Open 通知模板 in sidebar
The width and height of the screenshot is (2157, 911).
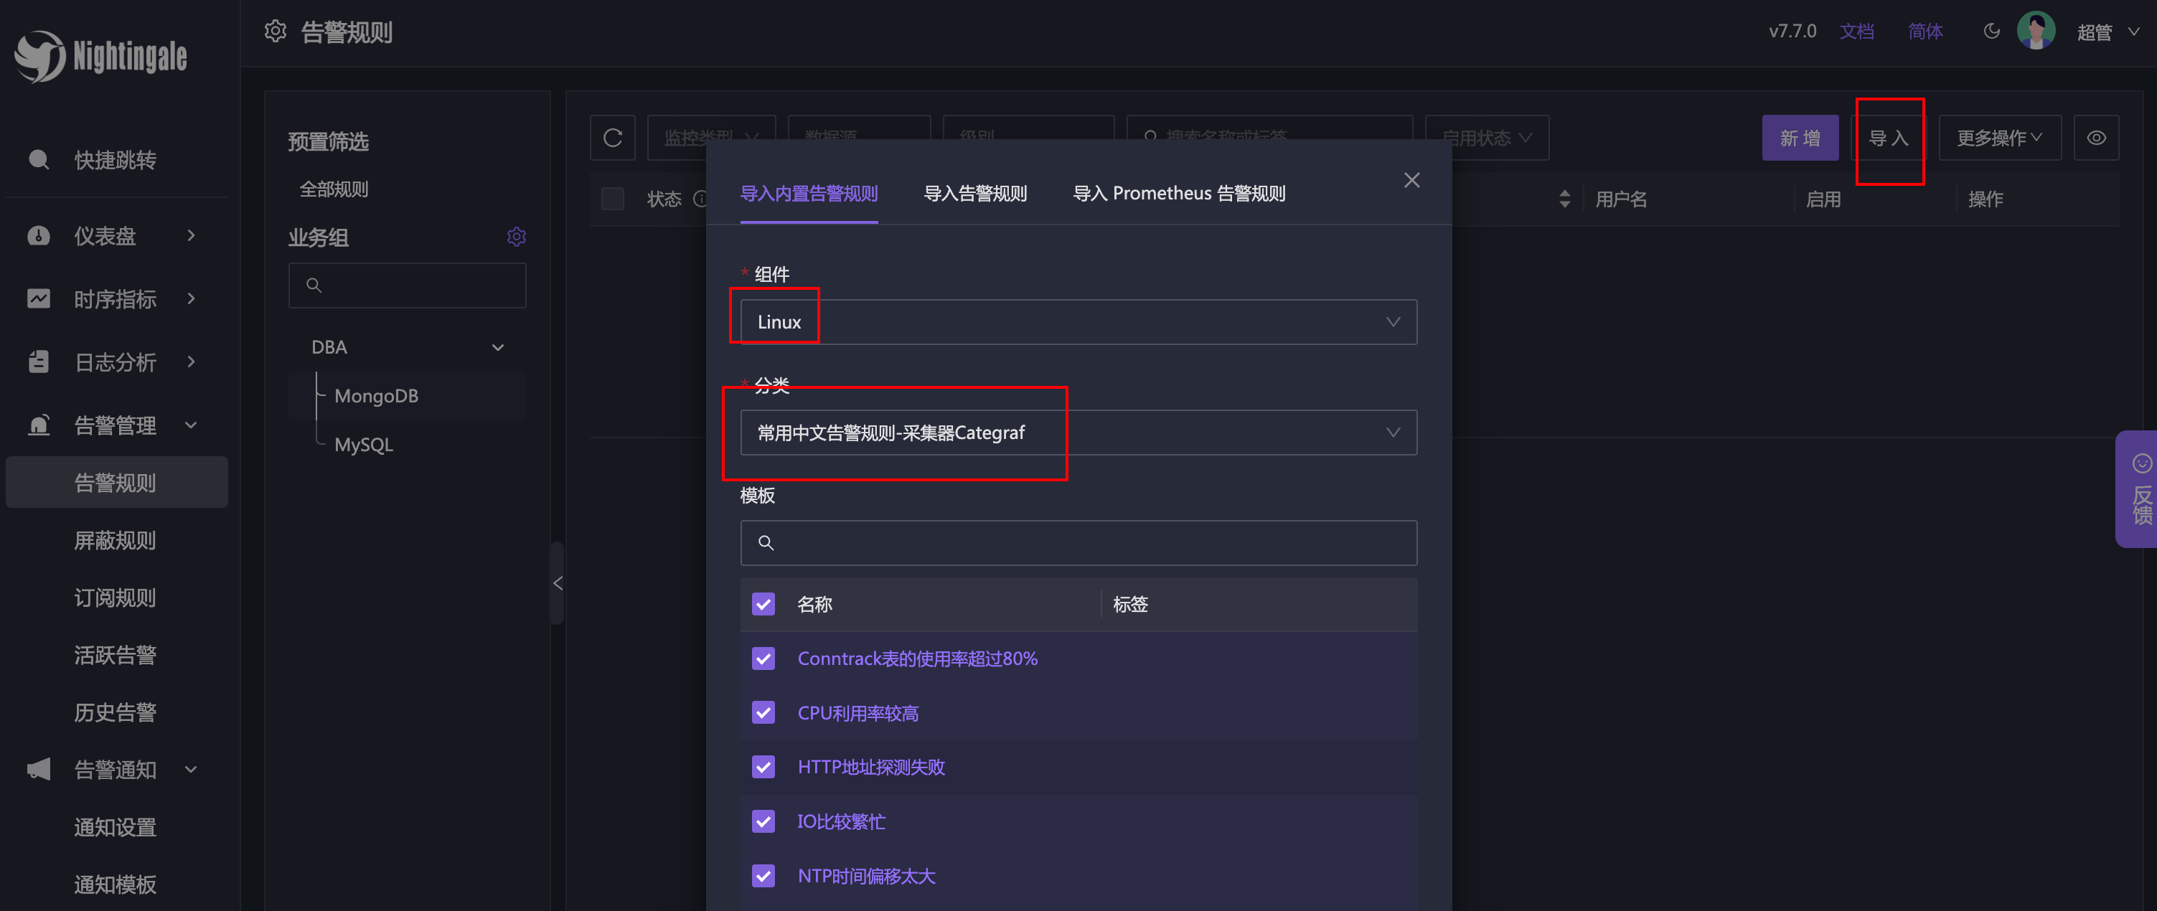click(116, 884)
